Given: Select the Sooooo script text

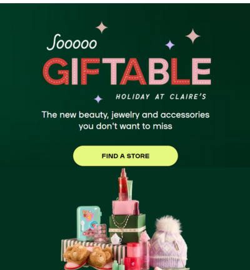Looking at the screenshot, I should (72, 42).
